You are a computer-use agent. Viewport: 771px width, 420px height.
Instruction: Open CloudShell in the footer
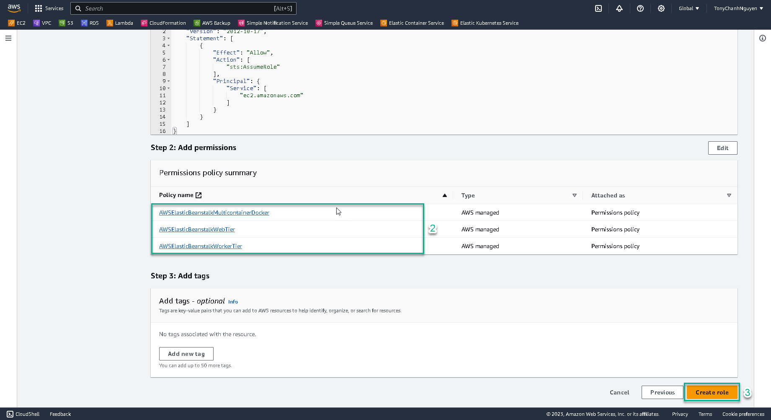pos(23,414)
